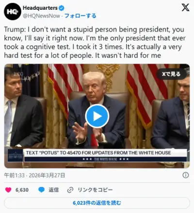The image size is (194, 213).
Task: Click the 返信 reply label
Action: click(x=53, y=190)
